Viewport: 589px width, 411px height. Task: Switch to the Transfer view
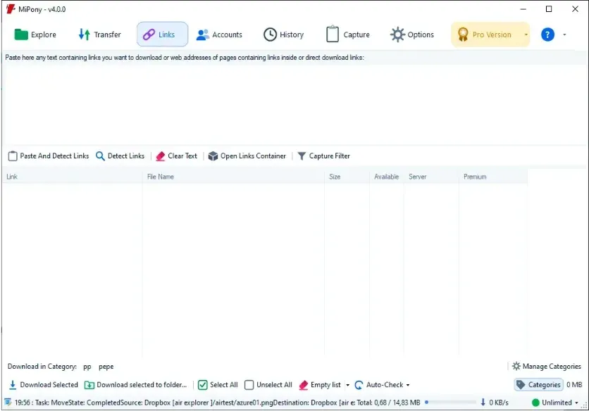pyautogui.click(x=99, y=34)
